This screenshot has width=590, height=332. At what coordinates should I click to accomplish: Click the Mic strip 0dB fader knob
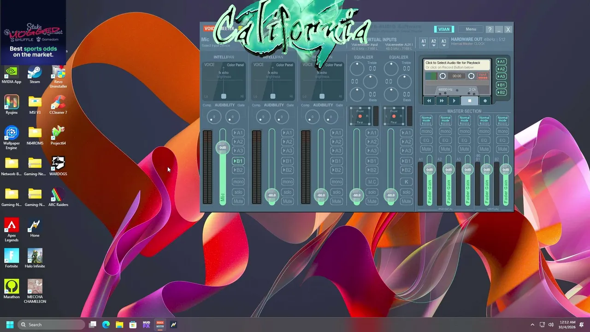[223, 148]
